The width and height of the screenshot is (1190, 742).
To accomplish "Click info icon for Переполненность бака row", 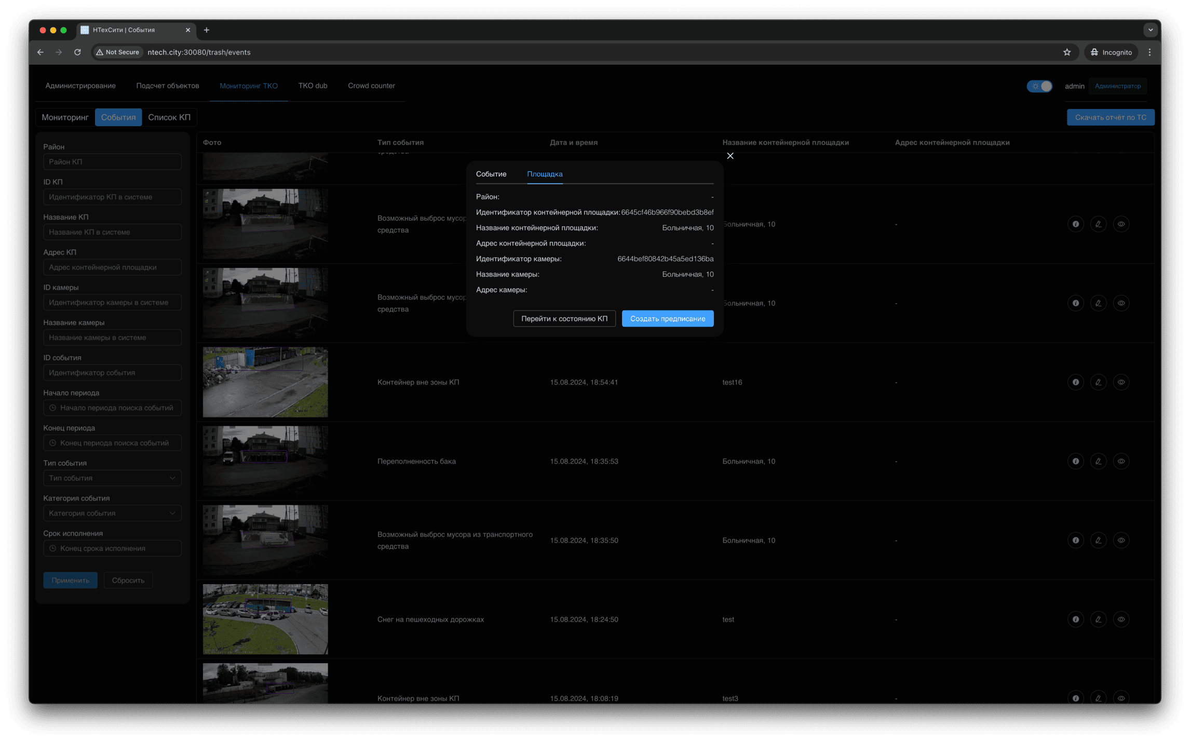I will pyautogui.click(x=1075, y=461).
